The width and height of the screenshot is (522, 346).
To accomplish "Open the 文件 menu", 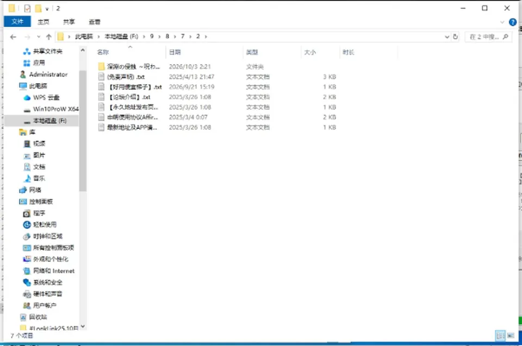I will click(x=17, y=22).
